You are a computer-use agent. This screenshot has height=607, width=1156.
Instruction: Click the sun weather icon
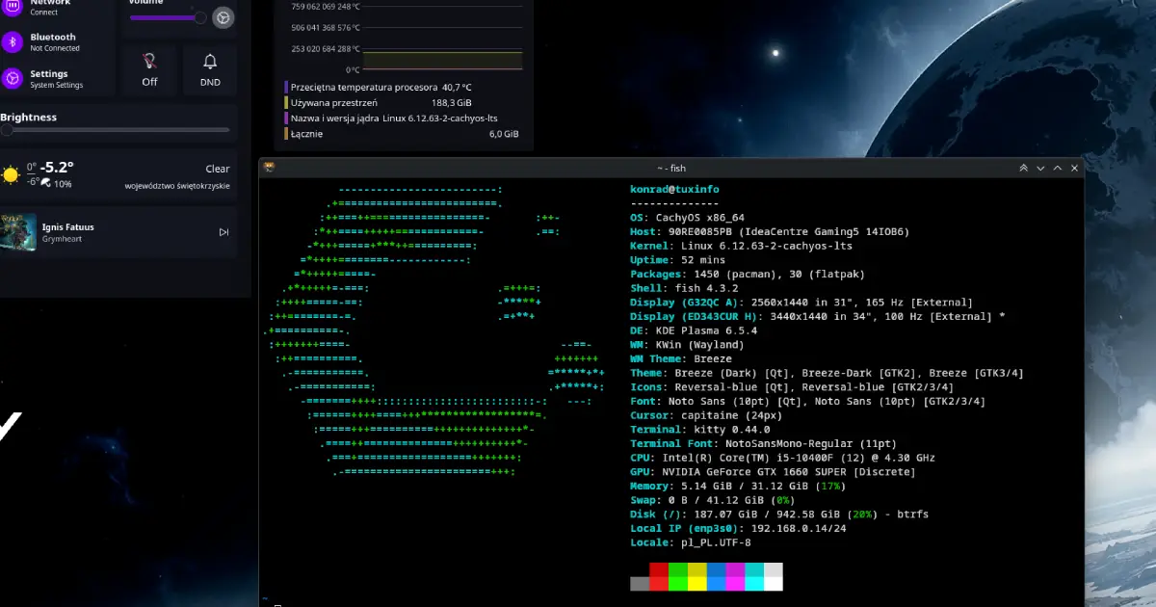tap(12, 174)
